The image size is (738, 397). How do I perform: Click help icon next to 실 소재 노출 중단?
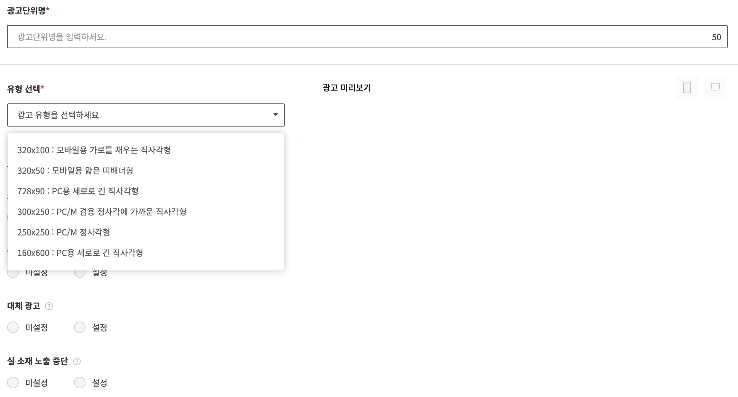coord(77,361)
